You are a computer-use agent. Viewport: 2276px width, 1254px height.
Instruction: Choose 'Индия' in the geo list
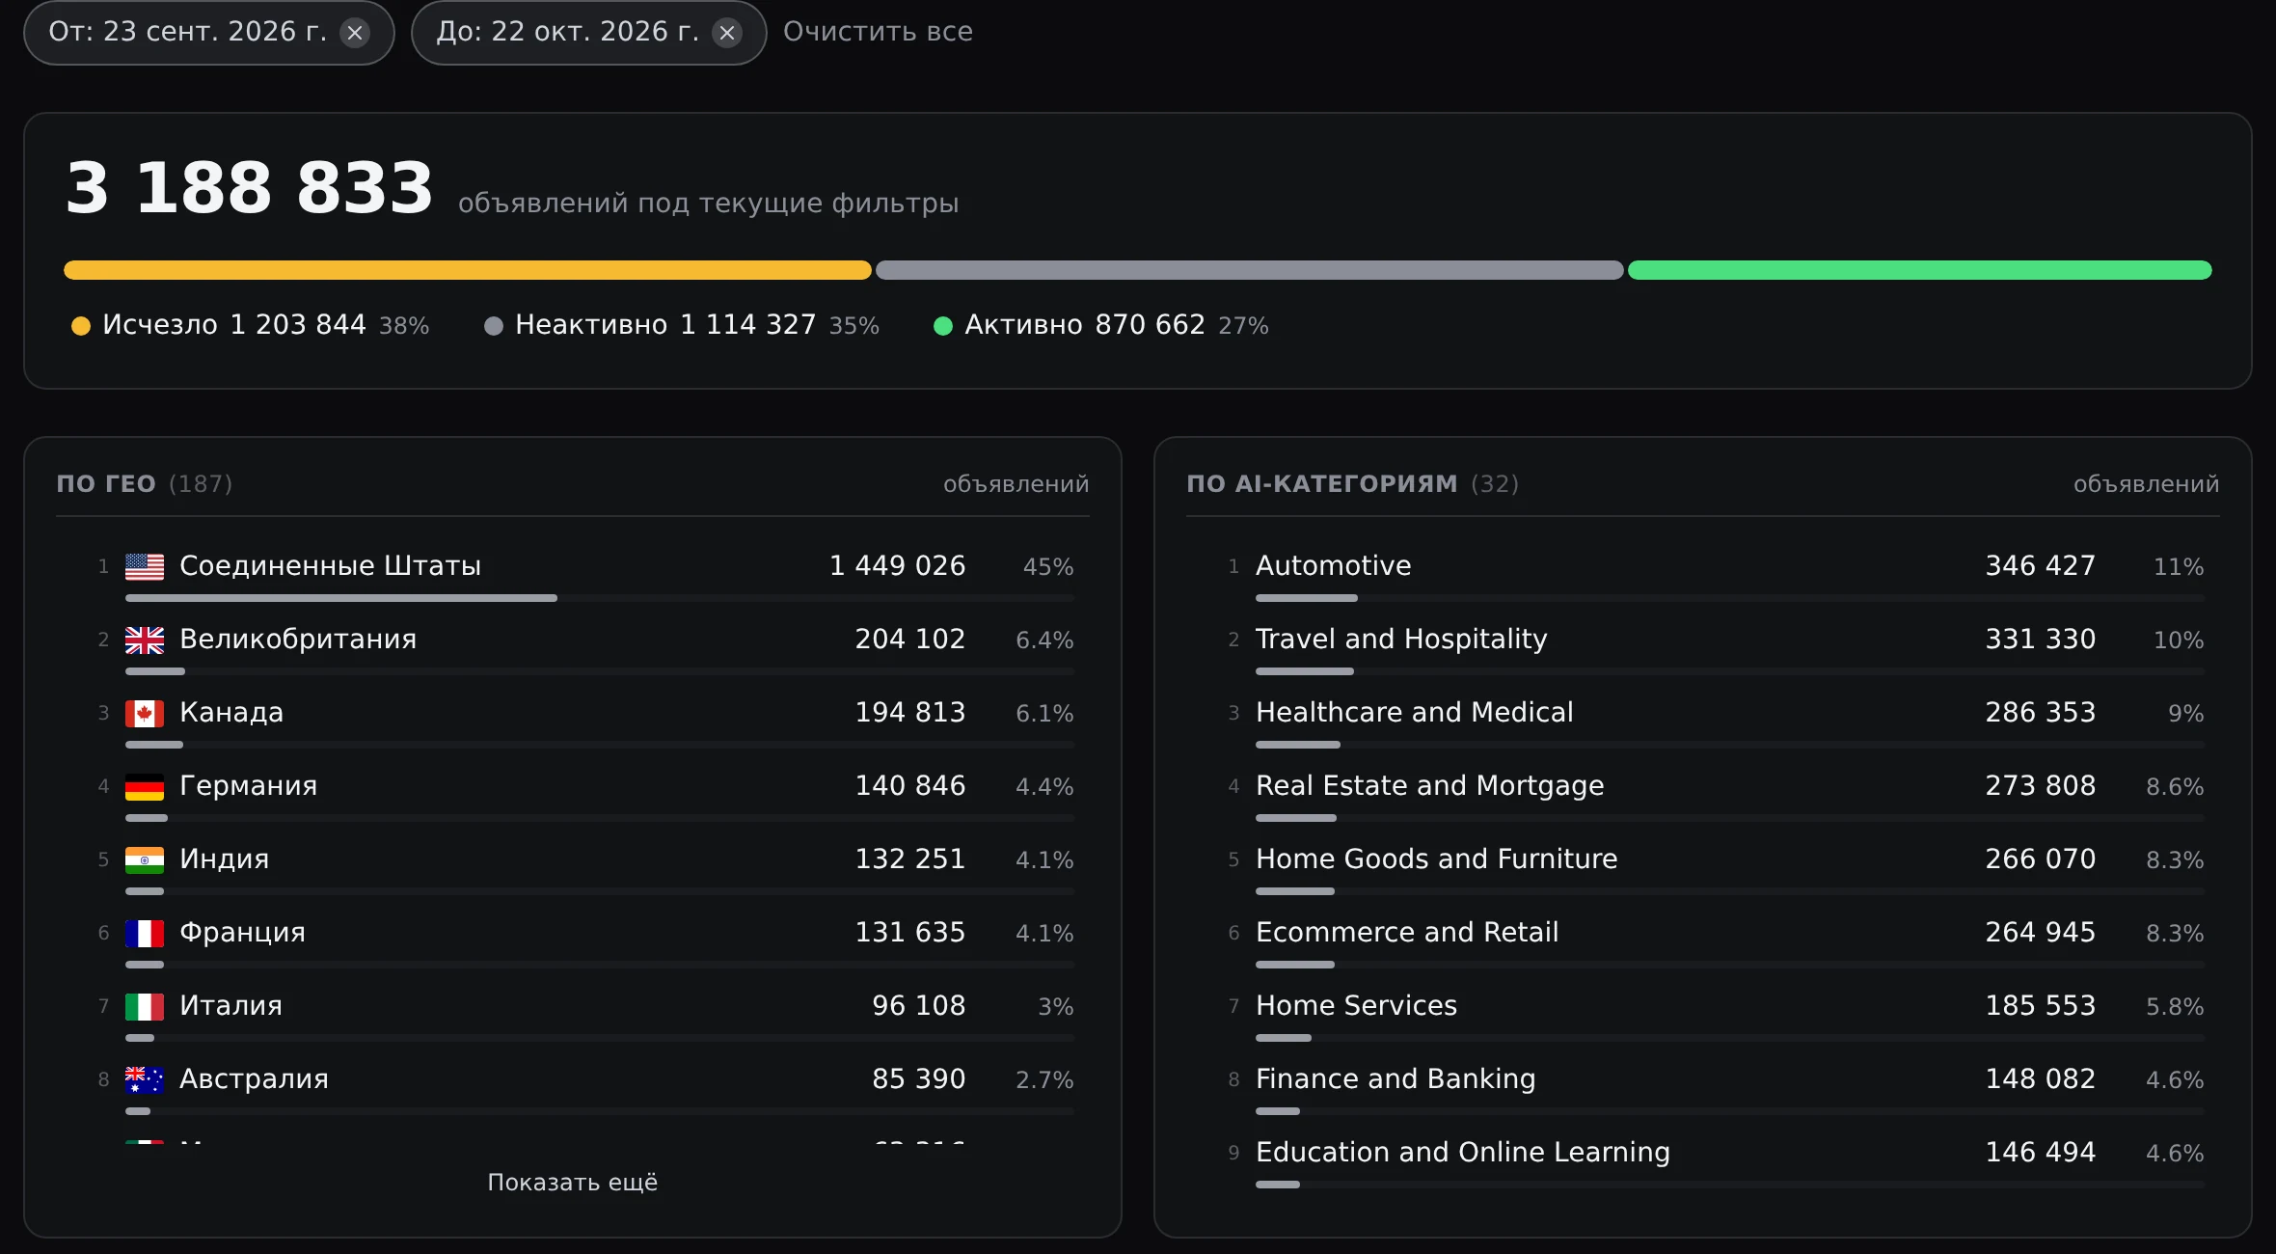(225, 859)
